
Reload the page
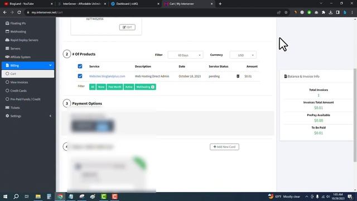pyautogui.click(x=20, y=12)
